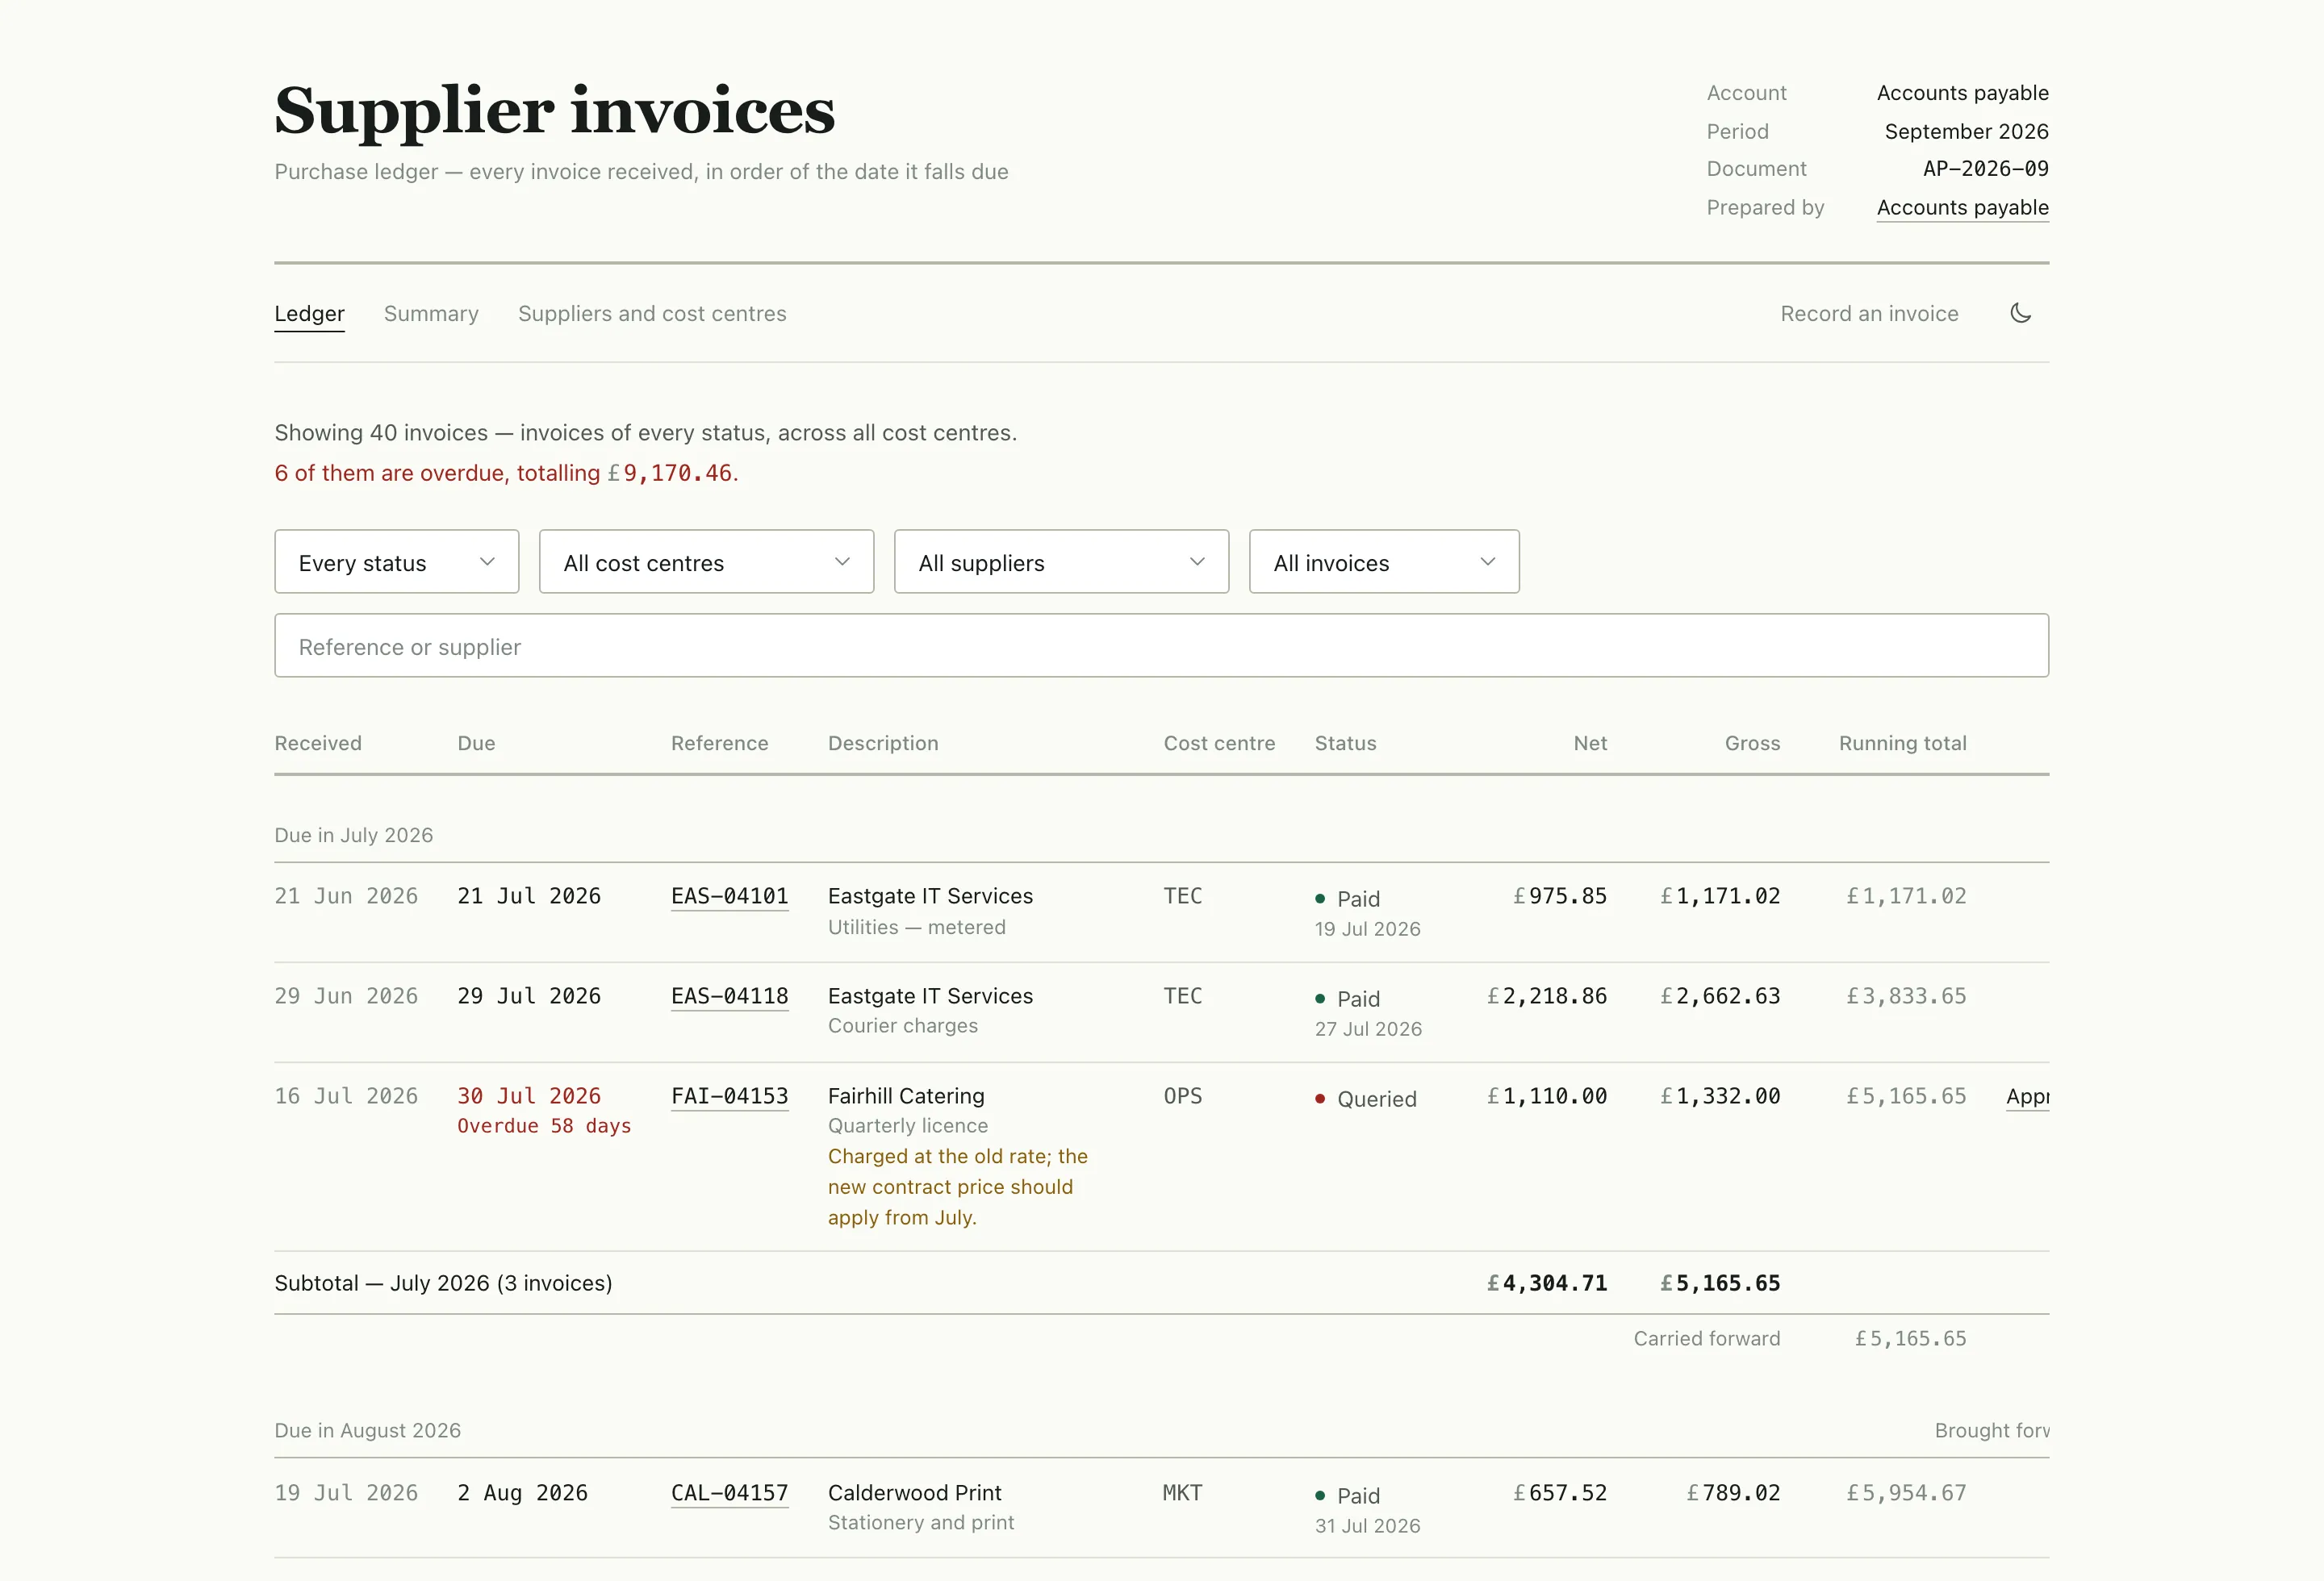Open the Accounts payable prepared-by link
The height and width of the screenshot is (1581, 2324).
click(x=1962, y=208)
